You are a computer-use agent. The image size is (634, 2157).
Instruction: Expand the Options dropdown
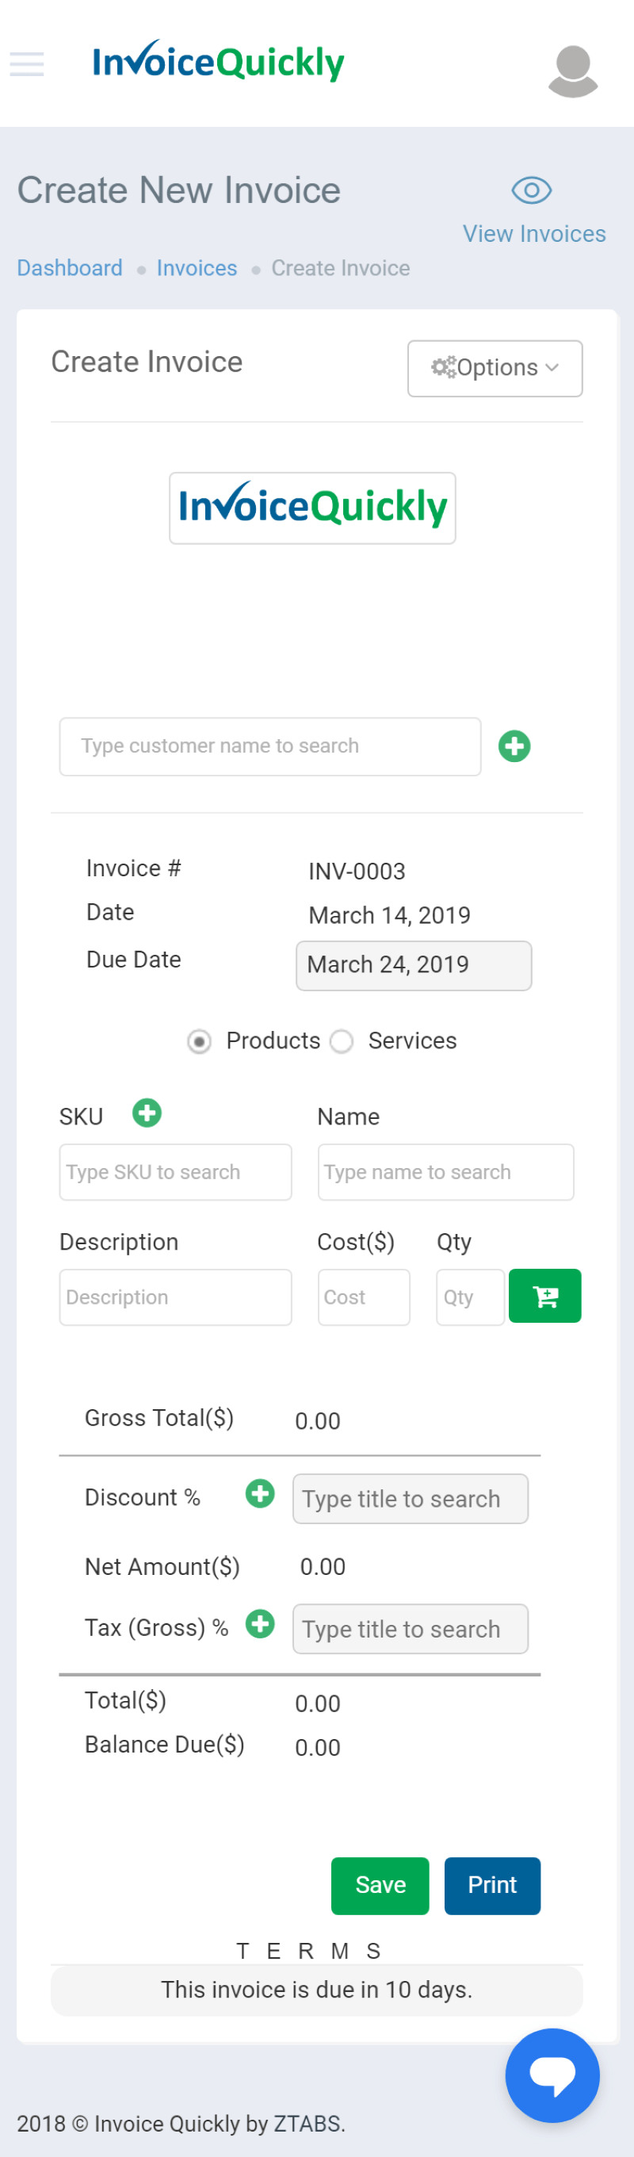click(495, 369)
